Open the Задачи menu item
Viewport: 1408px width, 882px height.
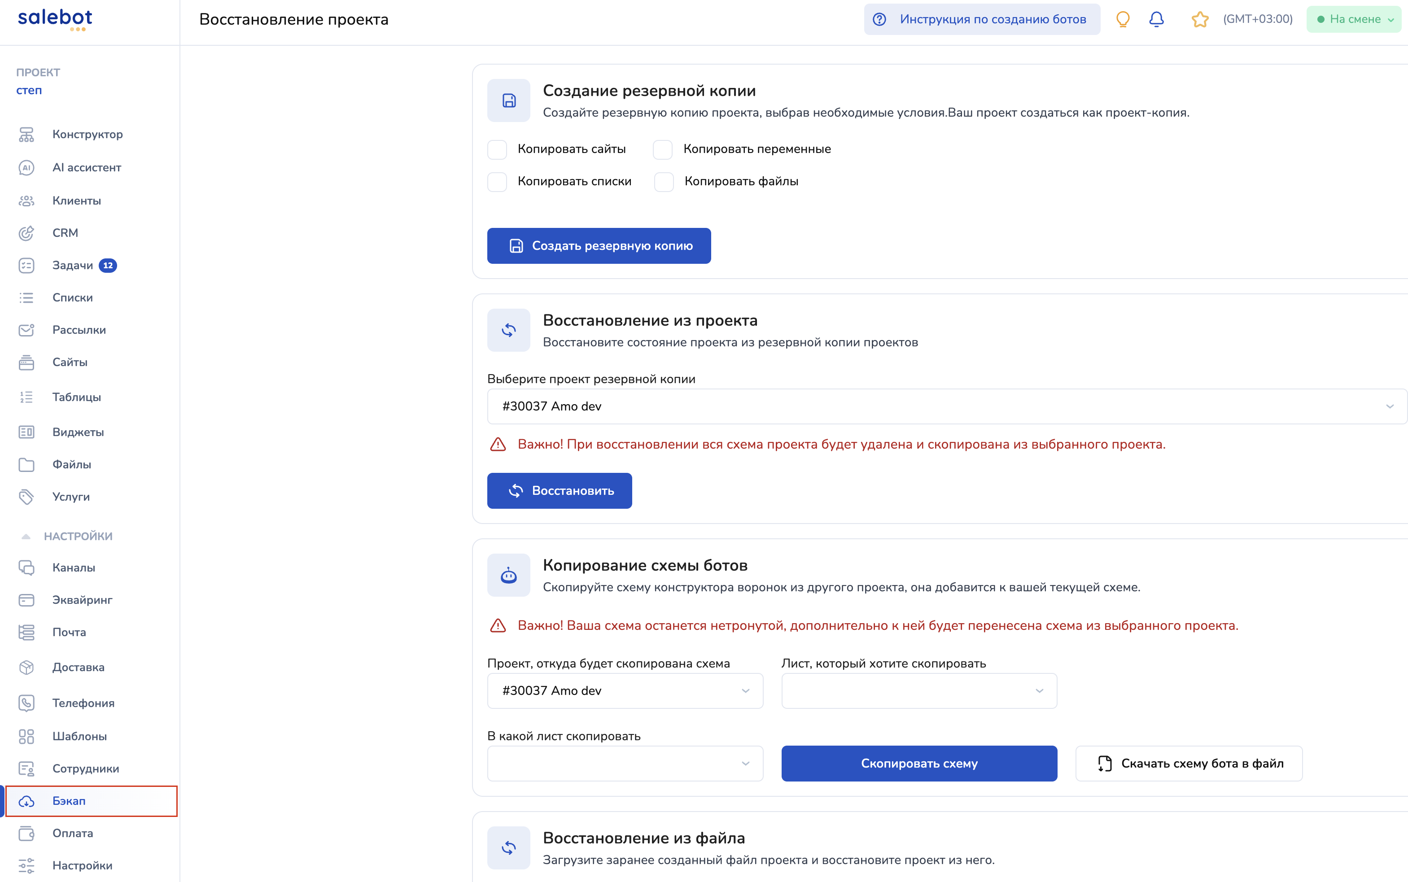tap(72, 266)
